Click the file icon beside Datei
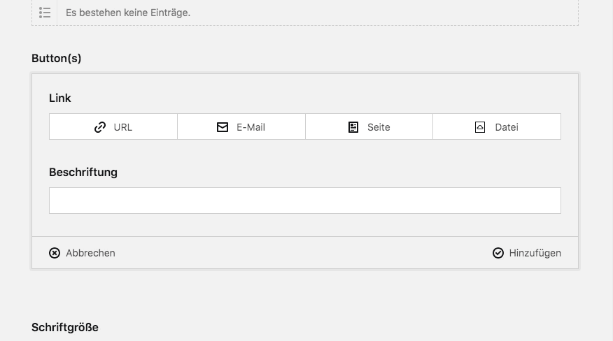613x341 pixels. [480, 127]
